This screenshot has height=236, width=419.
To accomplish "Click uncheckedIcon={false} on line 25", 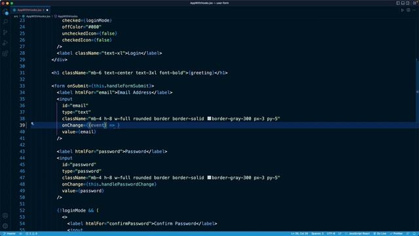I will tap(90, 33).
